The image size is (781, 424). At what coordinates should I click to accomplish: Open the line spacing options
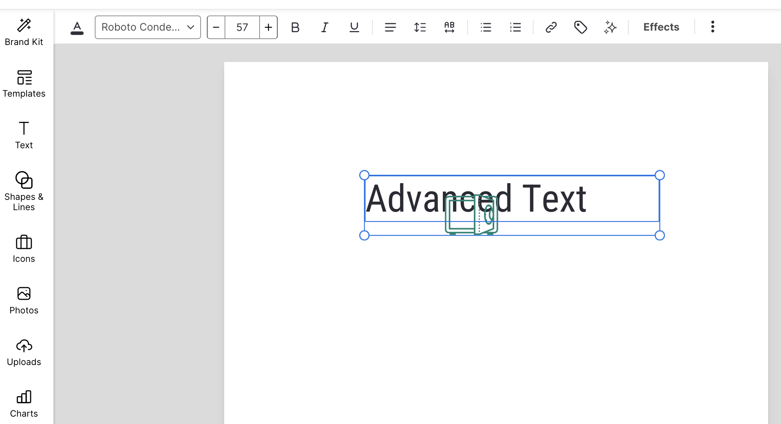click(x=420, y=27)
